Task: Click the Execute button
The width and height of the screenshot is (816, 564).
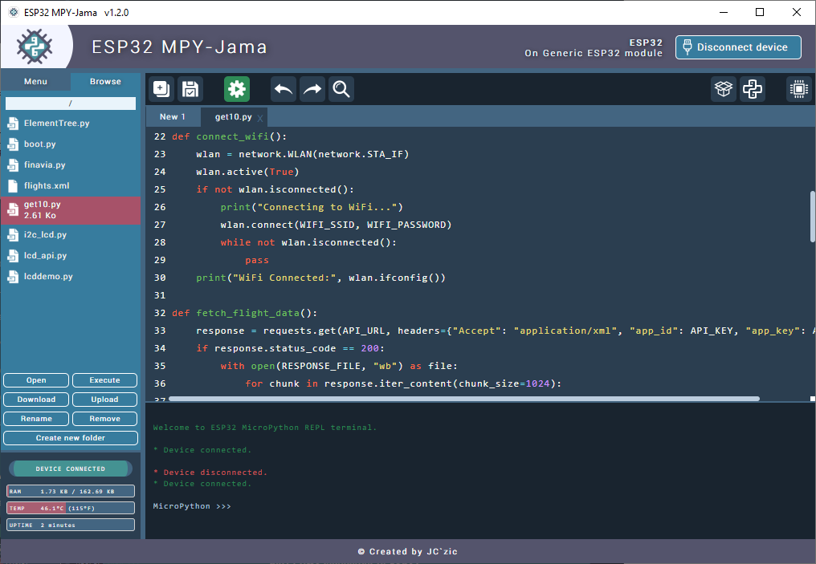Action: pos(104,380)
